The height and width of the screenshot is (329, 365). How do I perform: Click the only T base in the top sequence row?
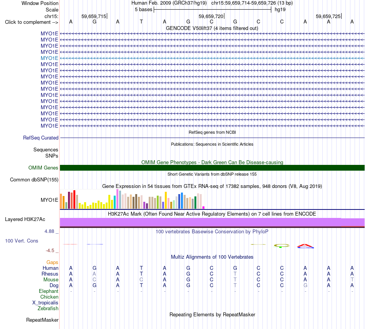(x=141, y=22)
